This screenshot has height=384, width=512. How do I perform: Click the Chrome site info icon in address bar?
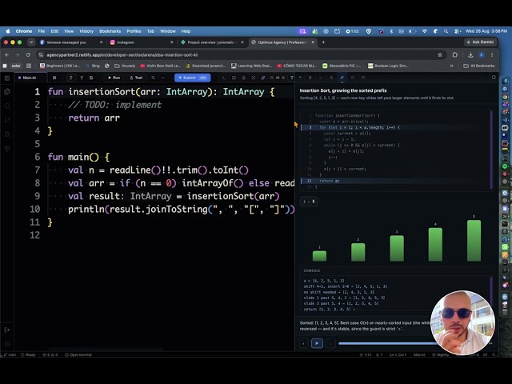tap(41, 55)
